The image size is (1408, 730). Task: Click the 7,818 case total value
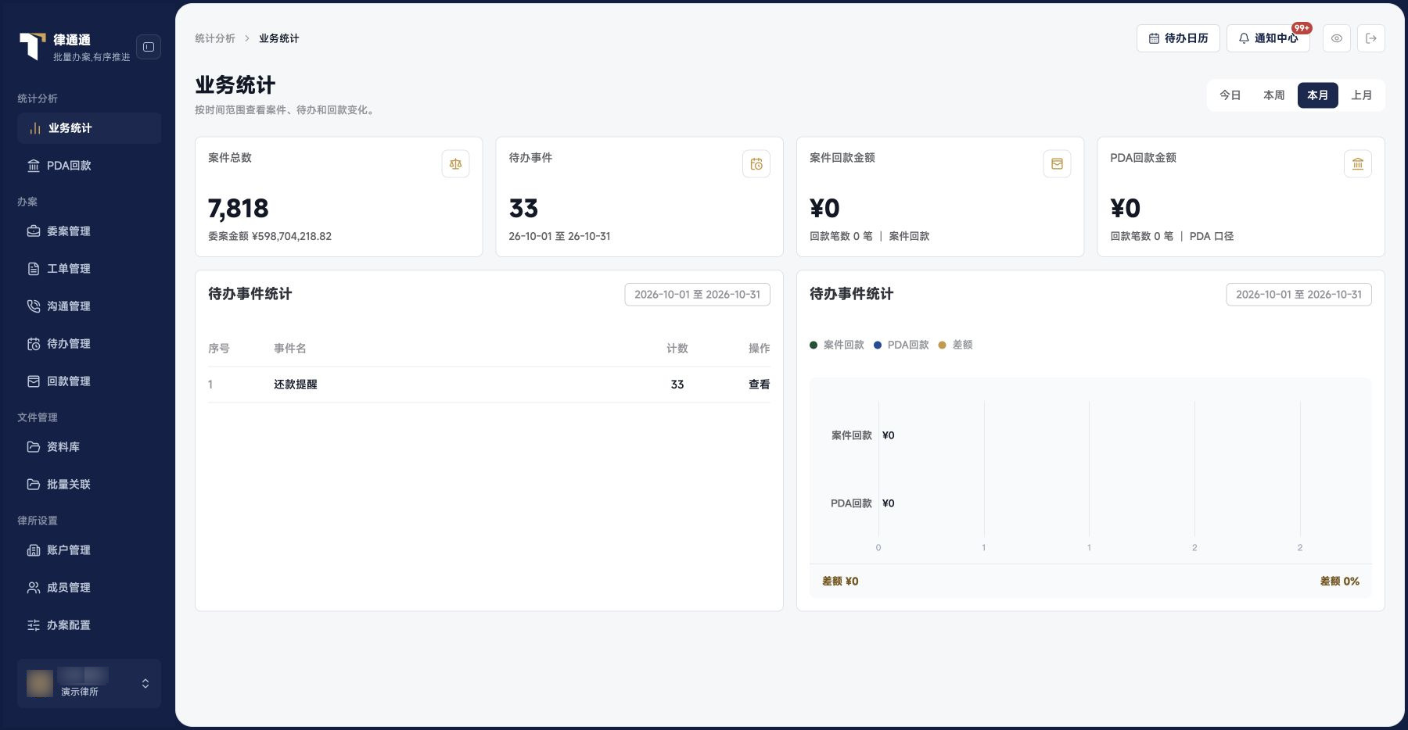pyautogui.click(x=239, y=209)
